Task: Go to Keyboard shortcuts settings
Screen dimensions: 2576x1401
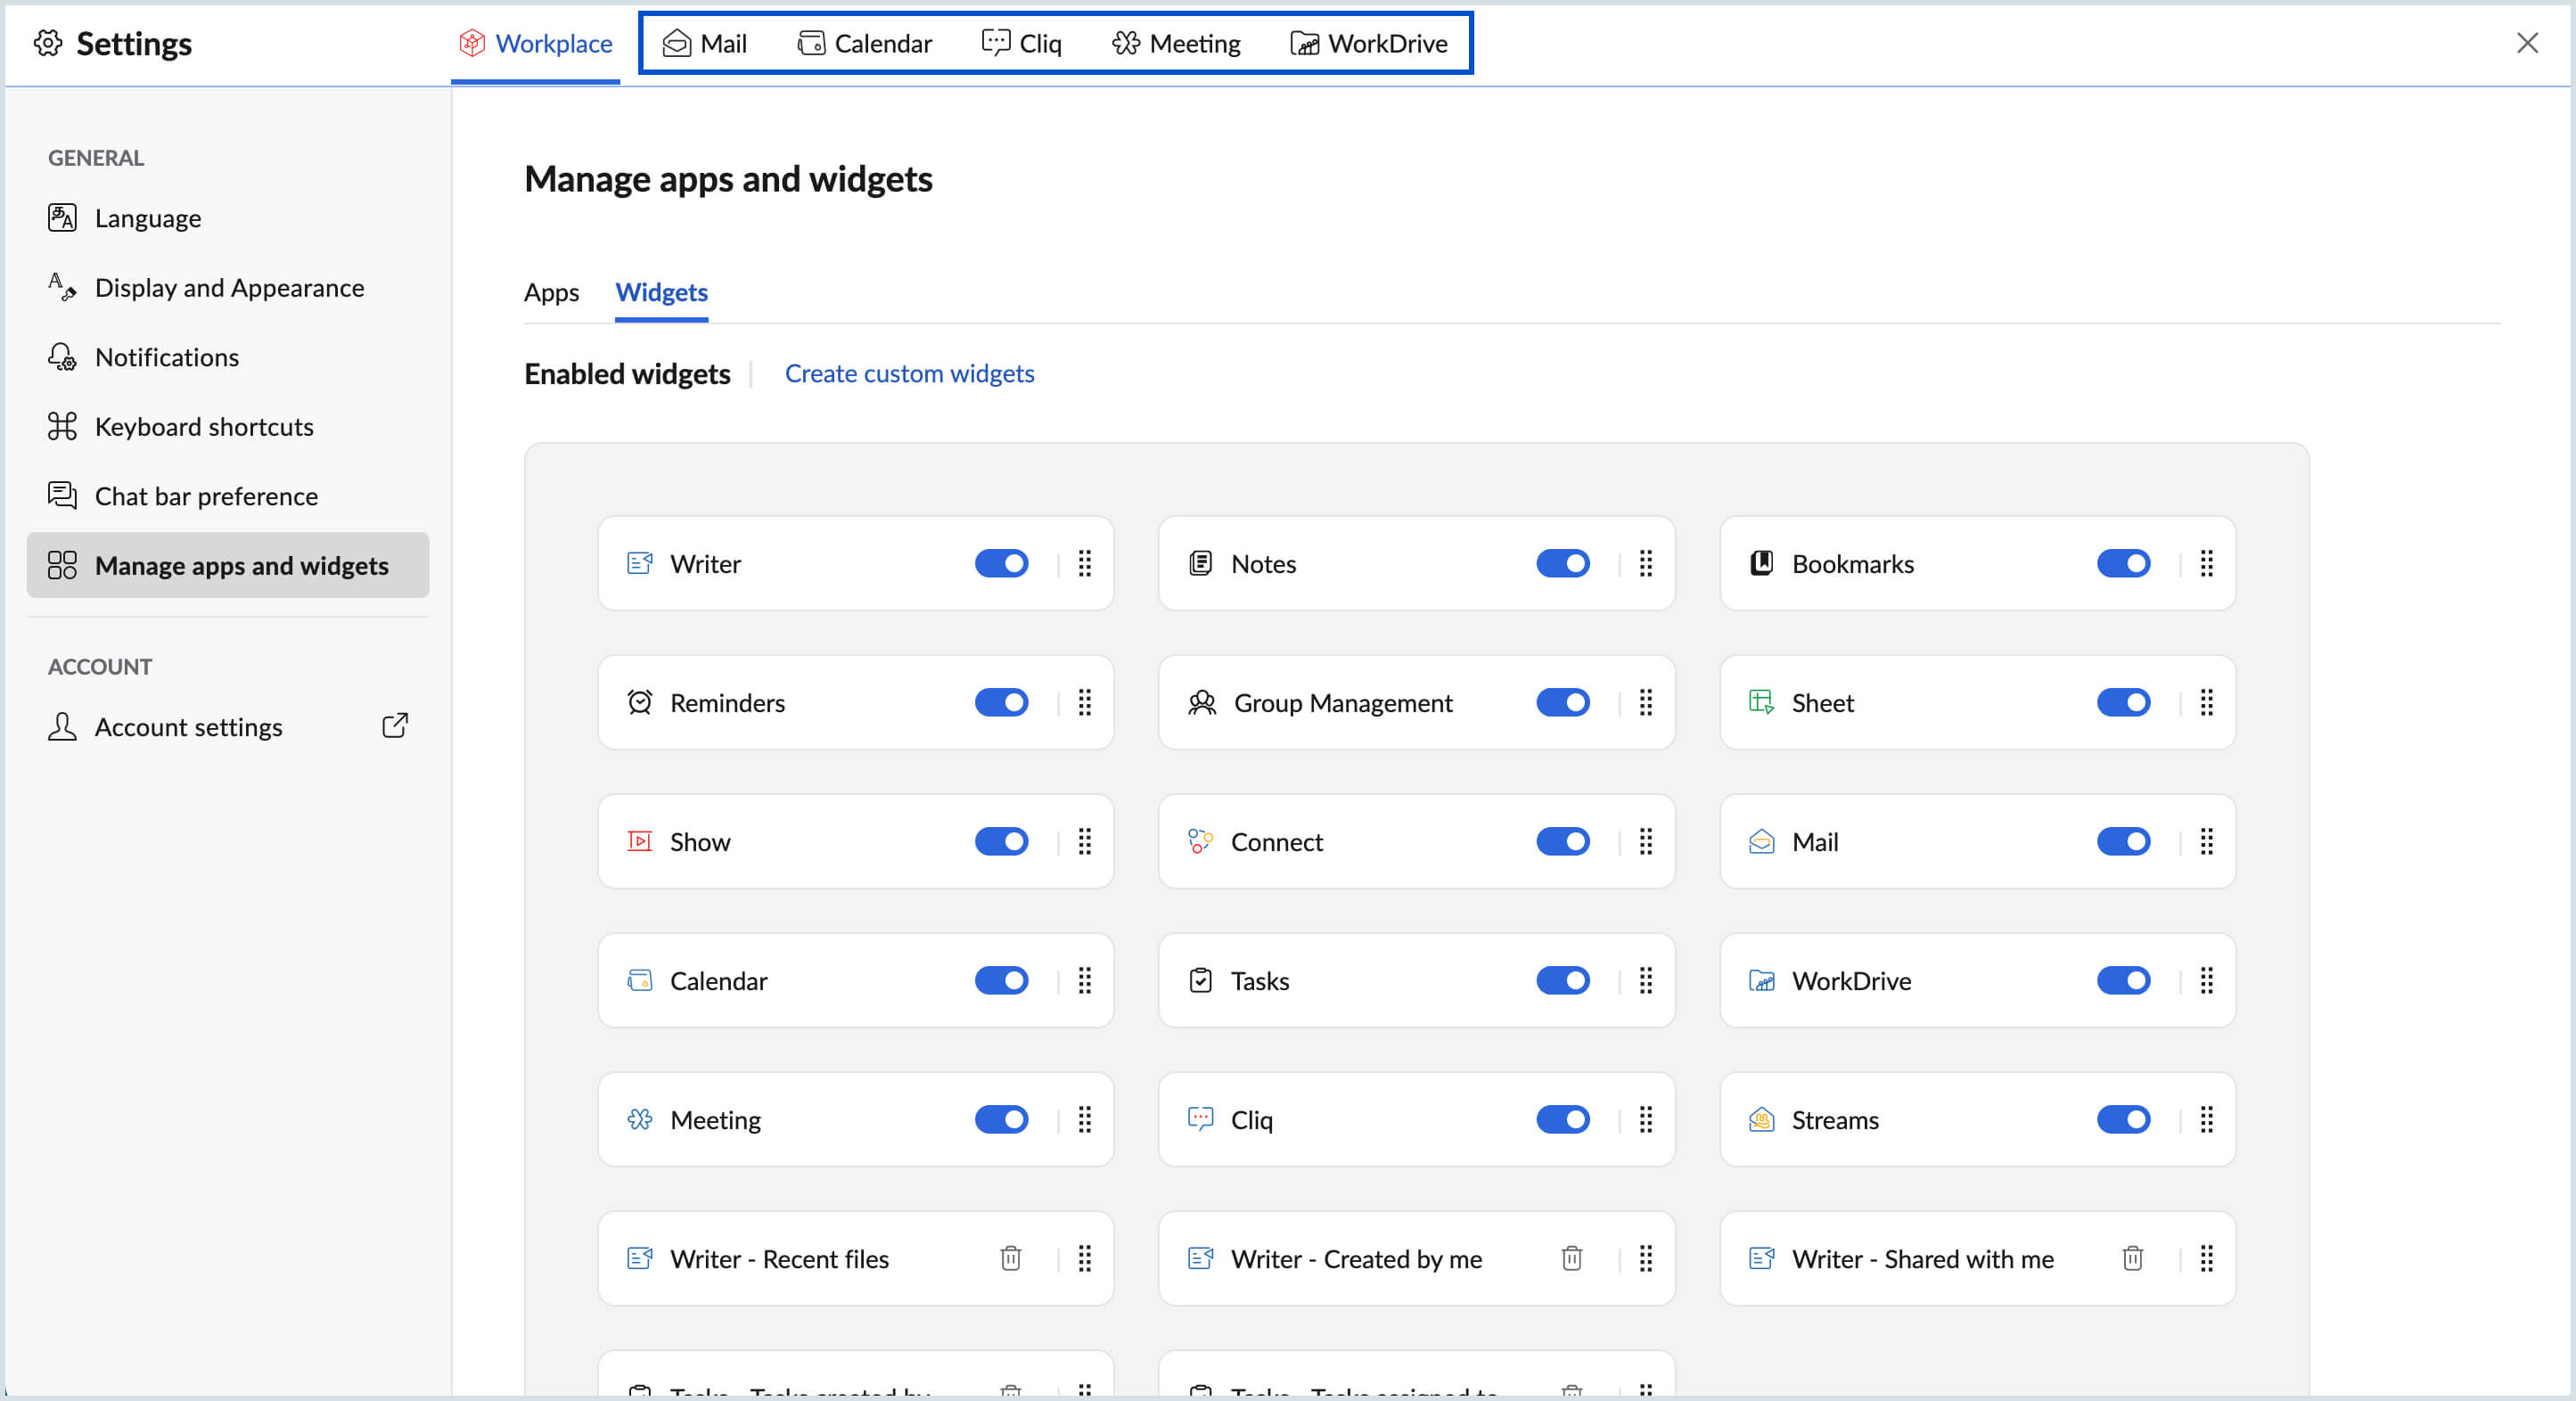Action: point(204,427)
